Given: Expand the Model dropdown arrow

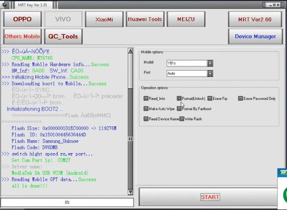Looking at the screenshot, I should pyautogui.click(x=210, y=63).
